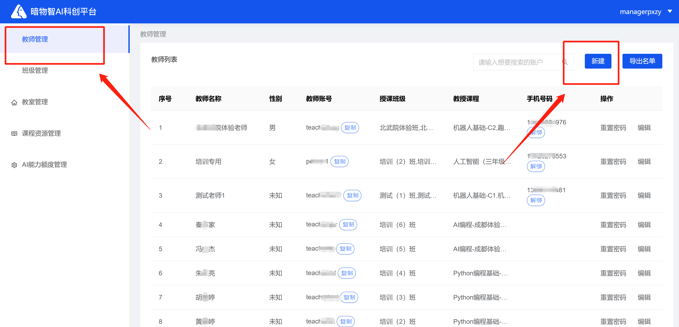Open 教师管理 in the sidebar
679x327 pixels.
point(35,39)
